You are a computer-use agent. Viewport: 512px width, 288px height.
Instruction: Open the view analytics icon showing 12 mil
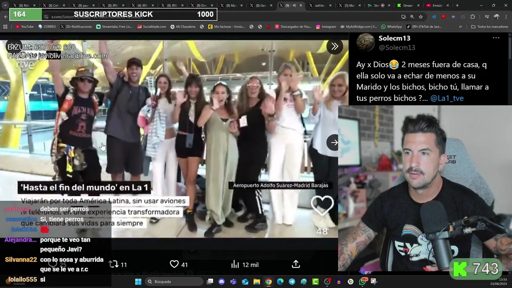[x=235, y=264]
